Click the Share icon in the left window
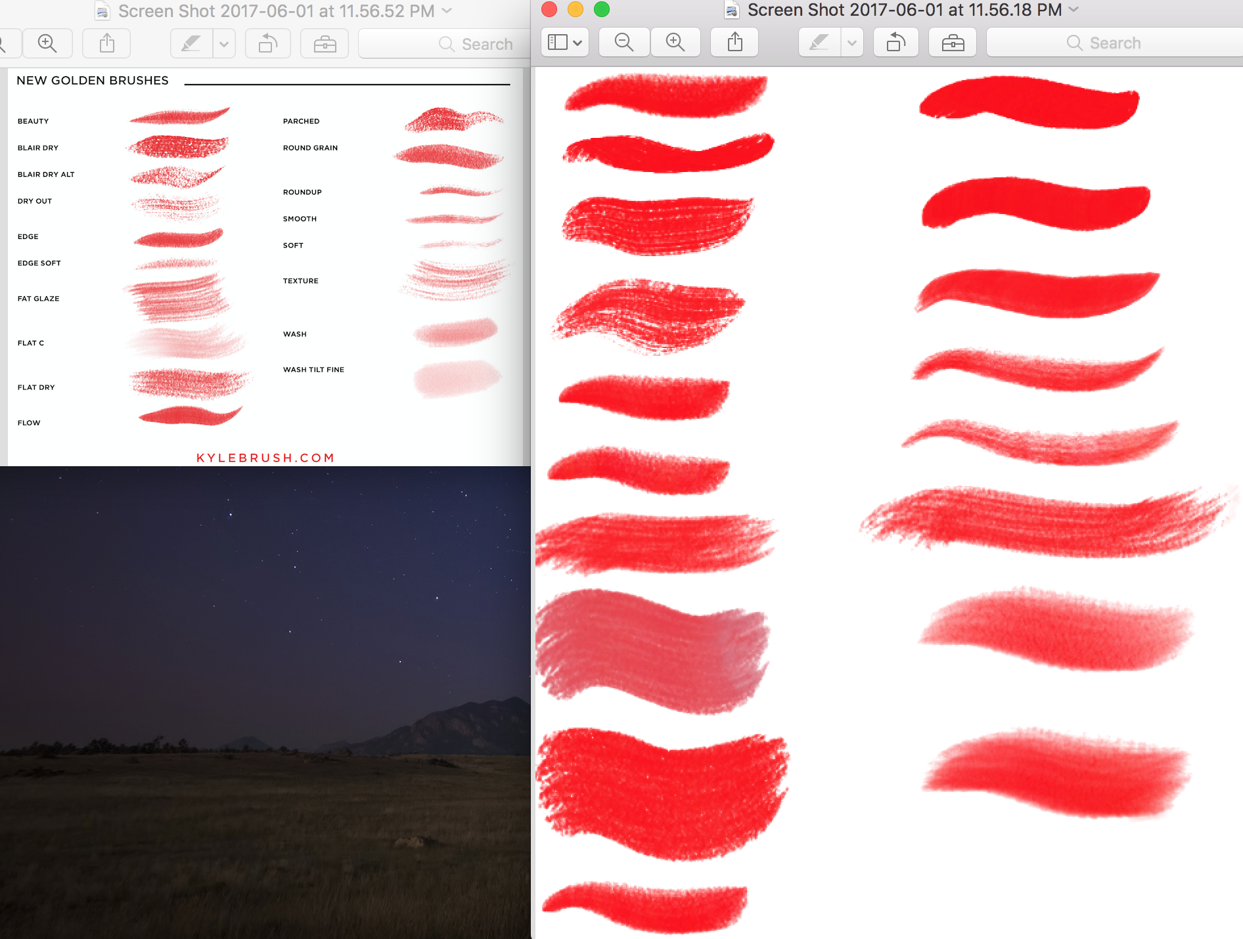This screenshot has height=939, width=1243. [x=106, y=43]
